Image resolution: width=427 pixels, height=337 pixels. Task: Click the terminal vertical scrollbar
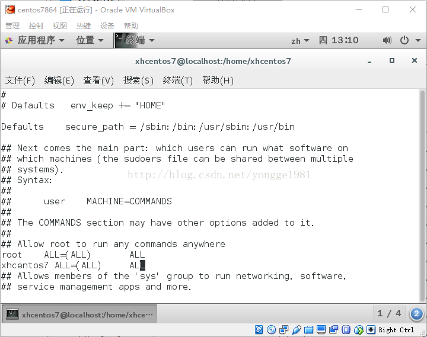coord(422,195)
